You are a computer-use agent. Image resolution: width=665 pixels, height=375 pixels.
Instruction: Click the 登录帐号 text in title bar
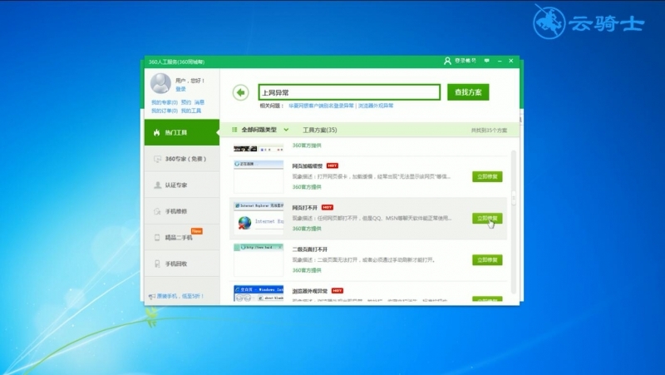tap(465, 61)
